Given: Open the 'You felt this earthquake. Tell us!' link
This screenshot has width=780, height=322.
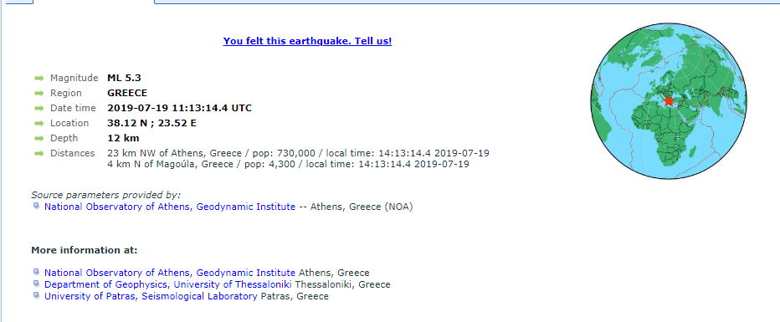Looking at the screenshot, I should coord(307,41).
